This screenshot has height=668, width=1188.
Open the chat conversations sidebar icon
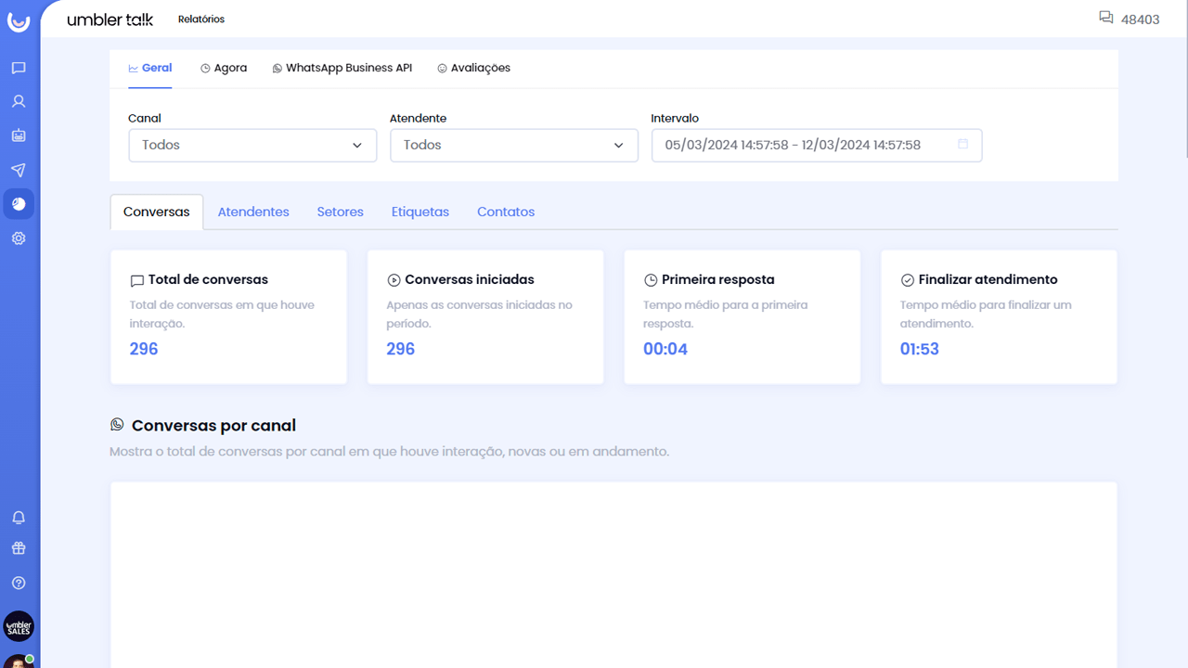19,68
